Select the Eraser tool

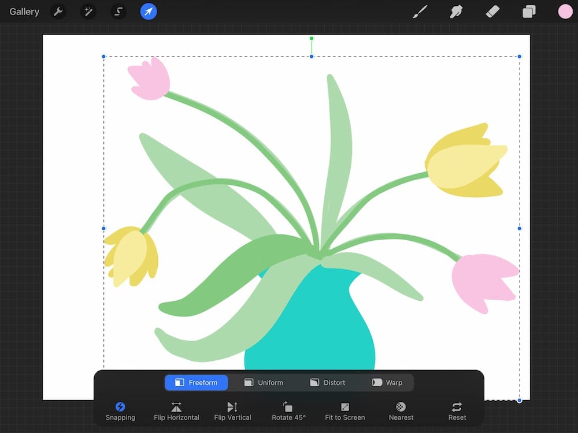[492, 11]
